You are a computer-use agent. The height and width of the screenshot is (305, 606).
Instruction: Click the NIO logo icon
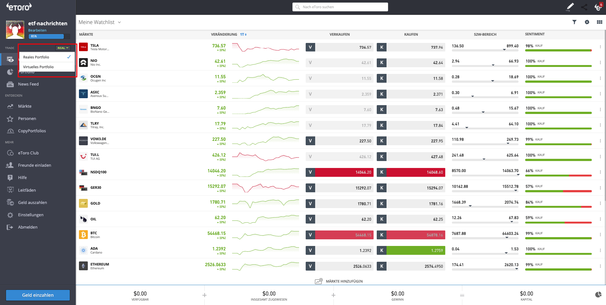[83, 63]
